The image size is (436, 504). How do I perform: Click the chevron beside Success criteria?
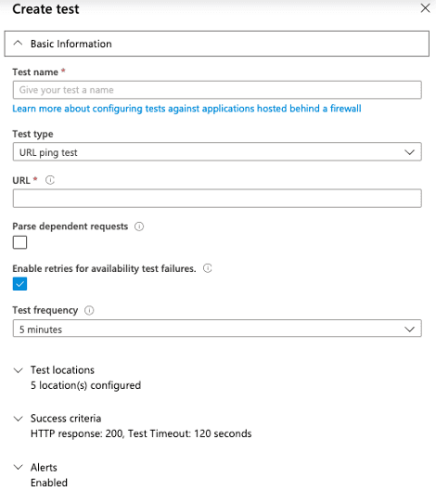[19, 419]
